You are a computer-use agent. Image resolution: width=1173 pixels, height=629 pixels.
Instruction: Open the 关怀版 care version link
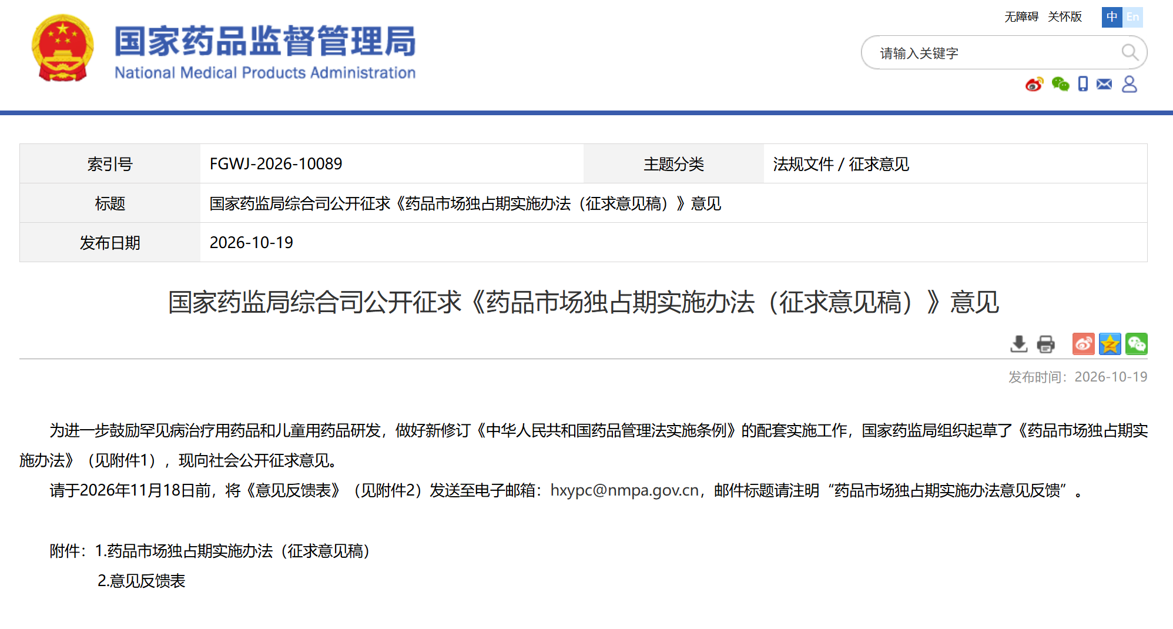(x=1065, y=17)
